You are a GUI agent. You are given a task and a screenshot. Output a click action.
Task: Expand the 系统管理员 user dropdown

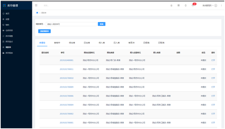click(208, 6)
